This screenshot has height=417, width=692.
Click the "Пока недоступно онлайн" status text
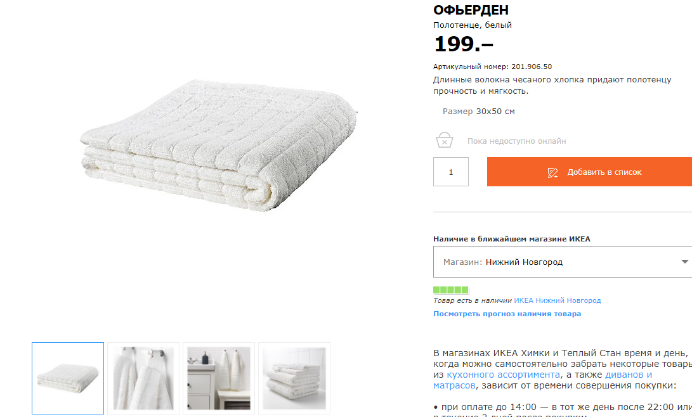516,141
